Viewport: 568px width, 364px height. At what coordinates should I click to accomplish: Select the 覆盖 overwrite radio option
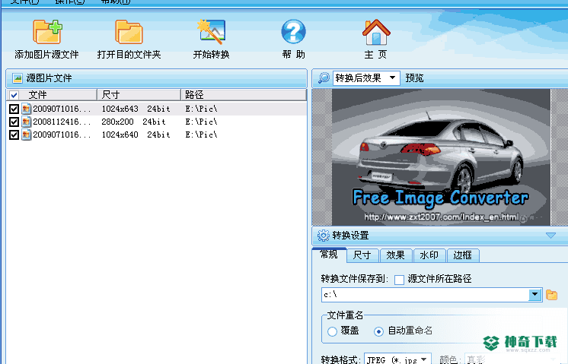332,331
